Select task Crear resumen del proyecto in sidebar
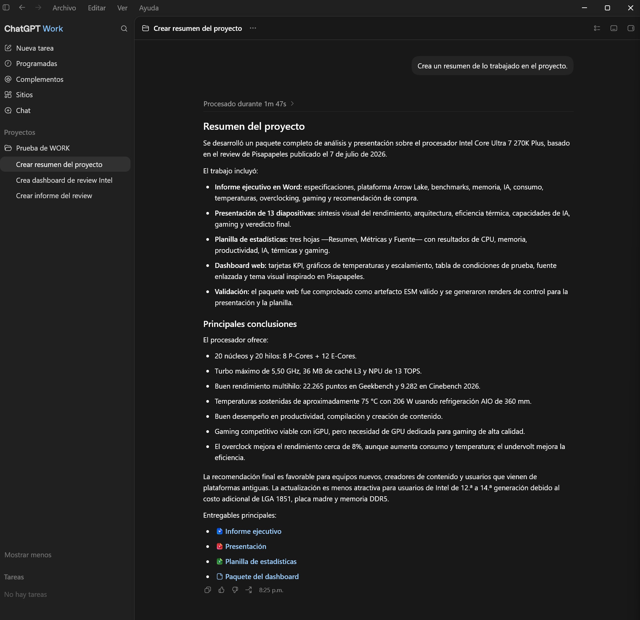Viewport: 640px width, 620px height. click(x=65, y=164)
